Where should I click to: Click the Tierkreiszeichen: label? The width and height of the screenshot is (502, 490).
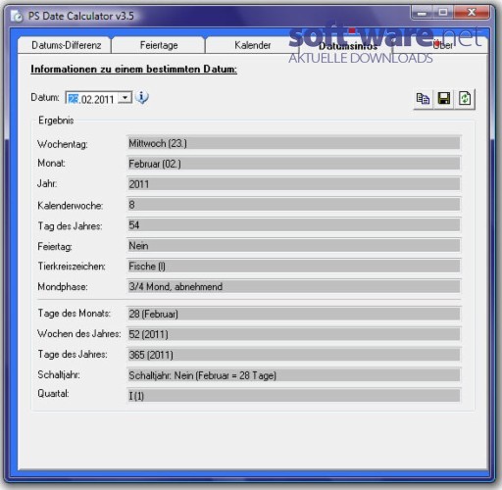72,267
